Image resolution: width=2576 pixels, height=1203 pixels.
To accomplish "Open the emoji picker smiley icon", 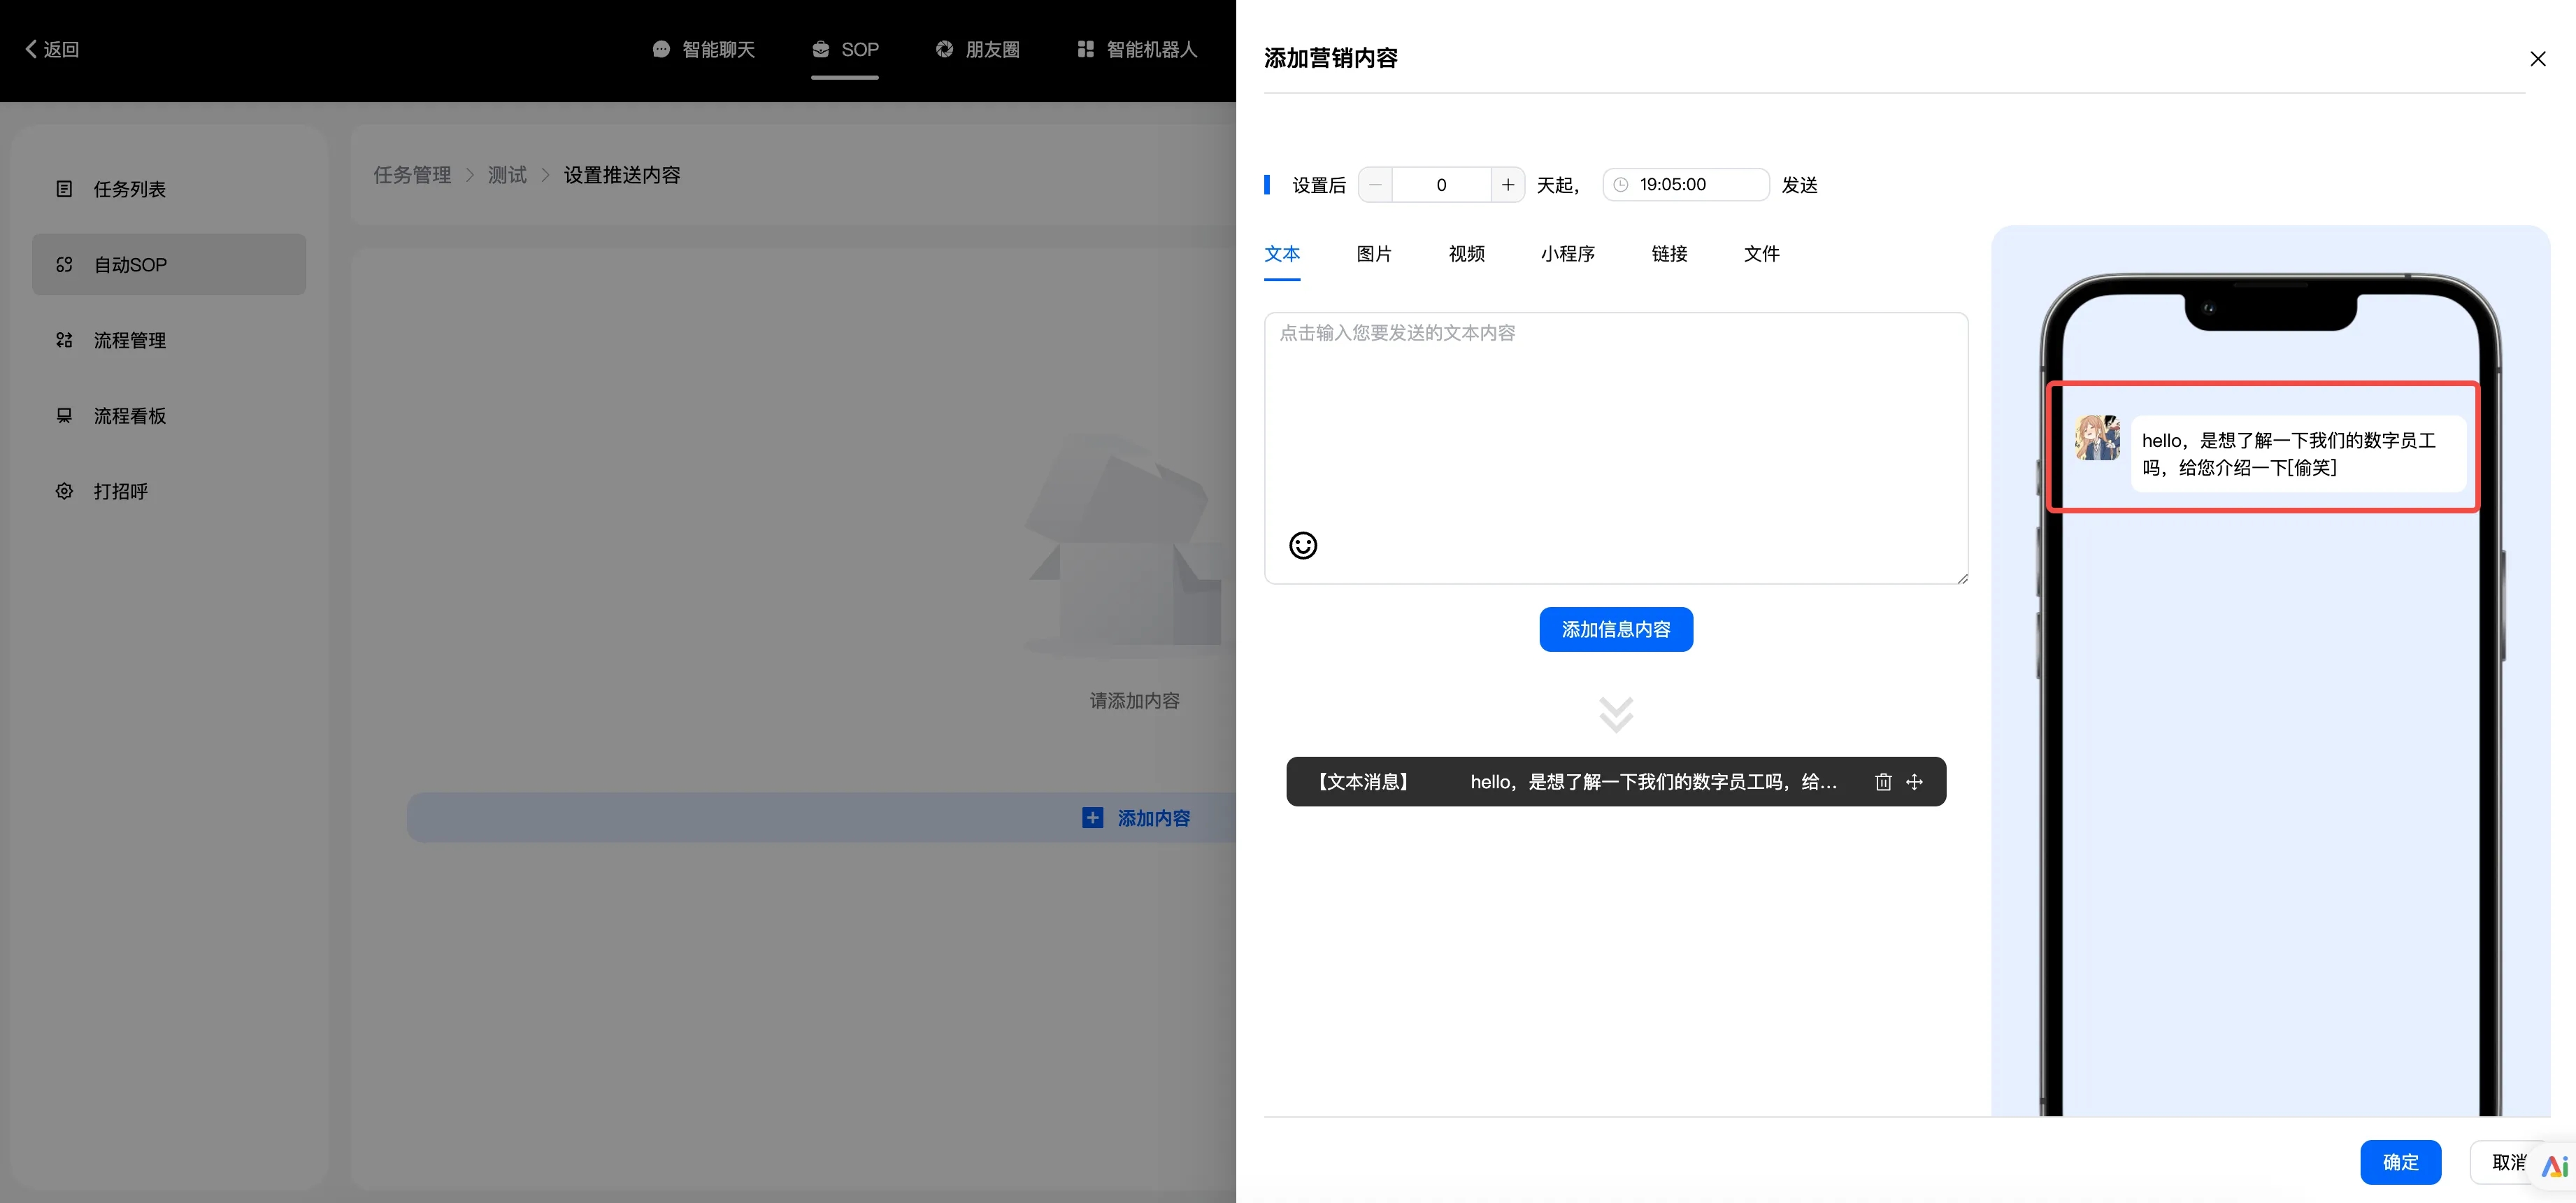I will [x=1302, y=545].
